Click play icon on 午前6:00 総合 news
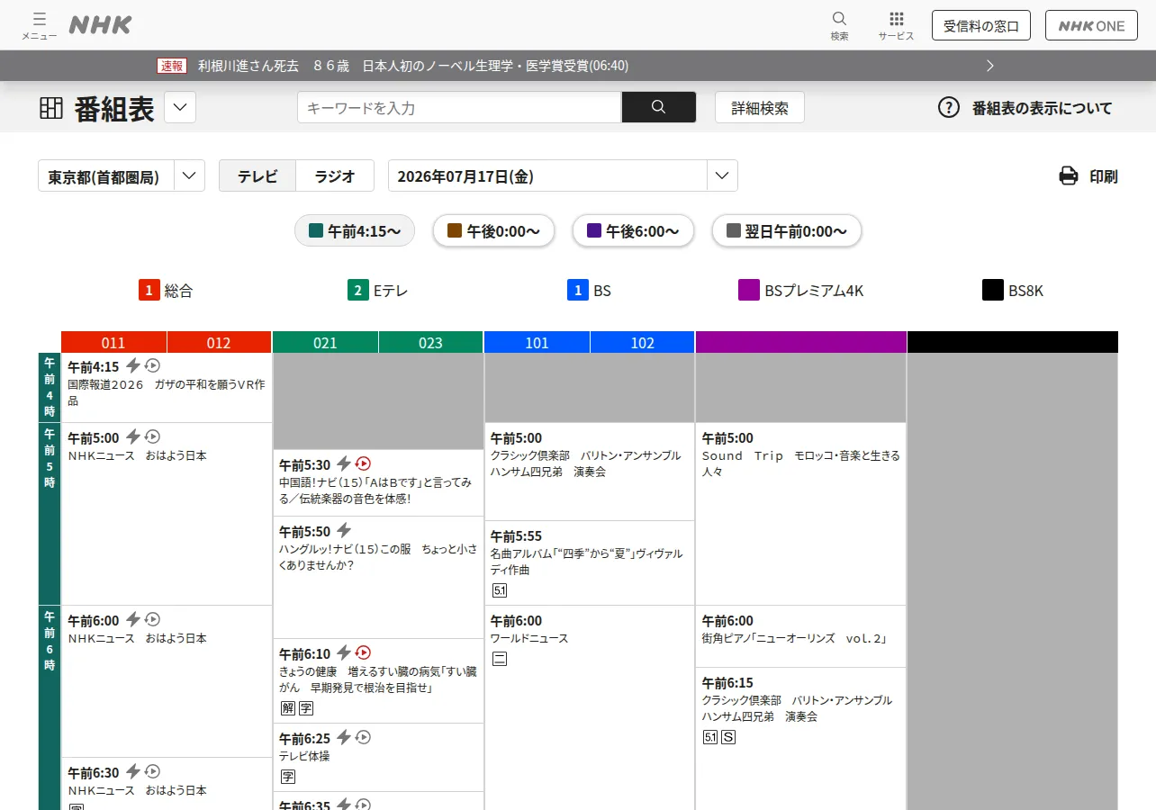This screenshot has width=1156, height=810. (x=153, y=619)
